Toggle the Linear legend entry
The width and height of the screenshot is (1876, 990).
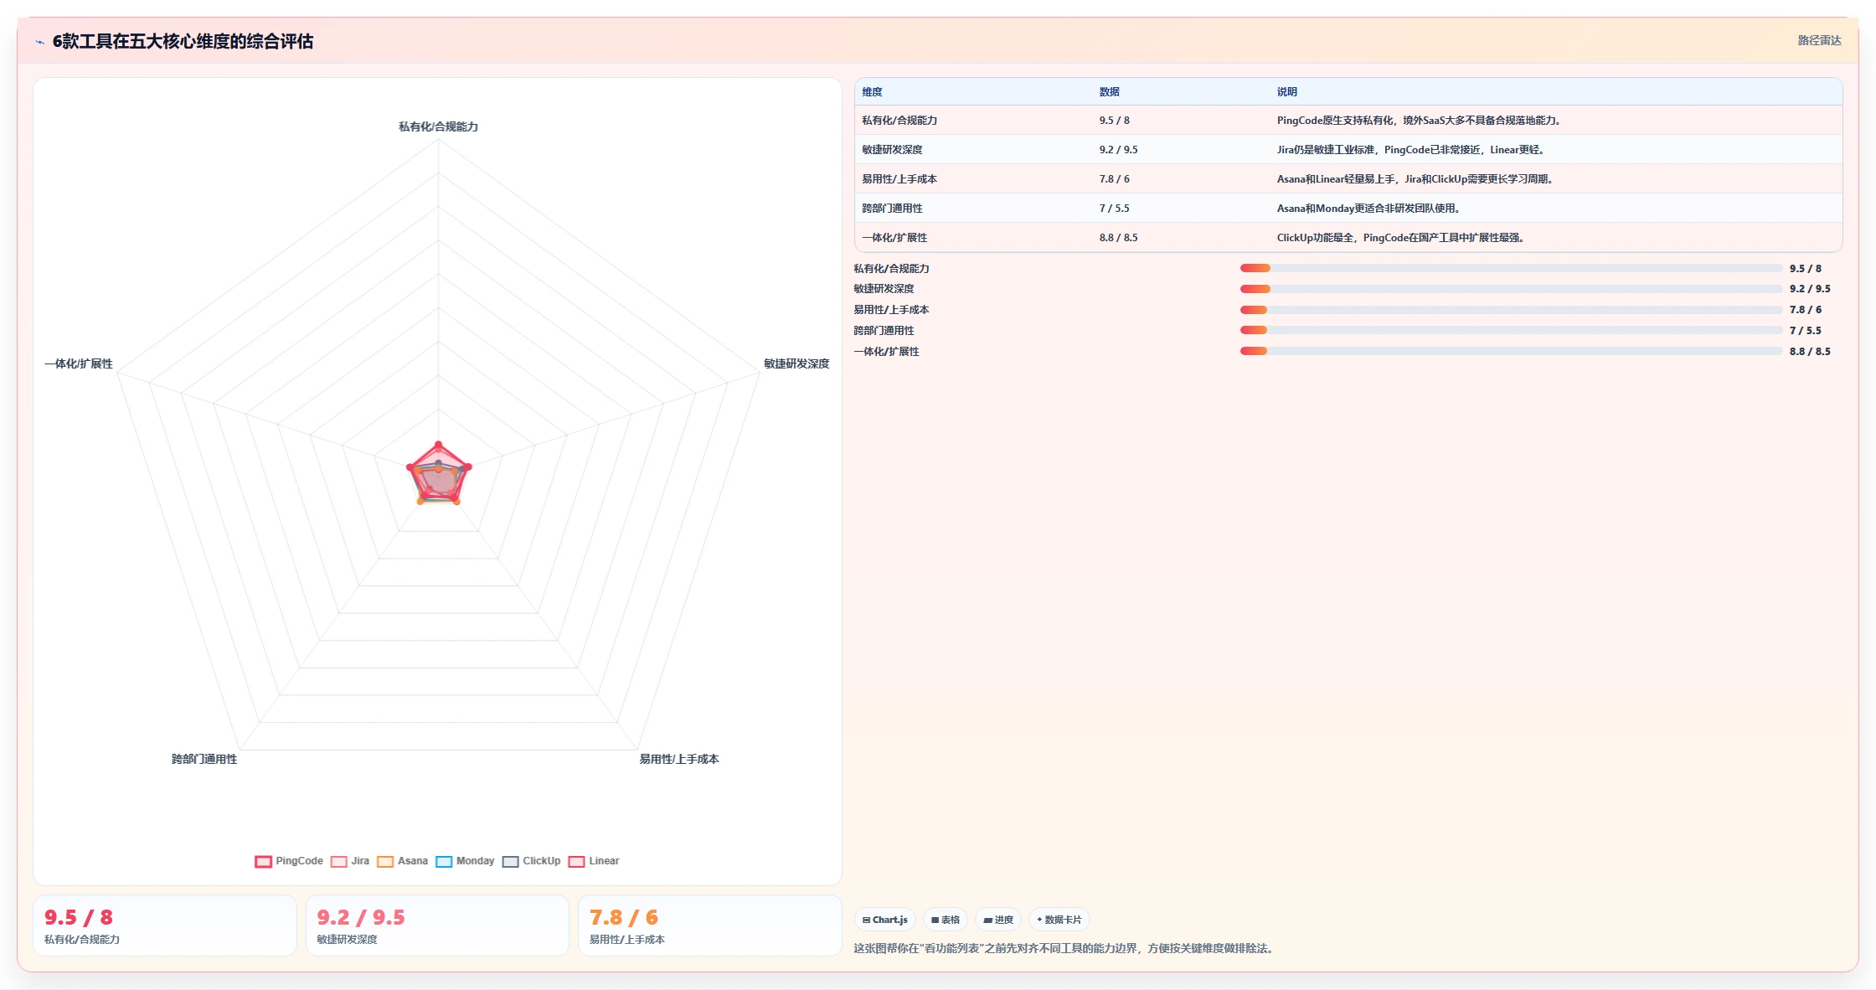[593, 861]
